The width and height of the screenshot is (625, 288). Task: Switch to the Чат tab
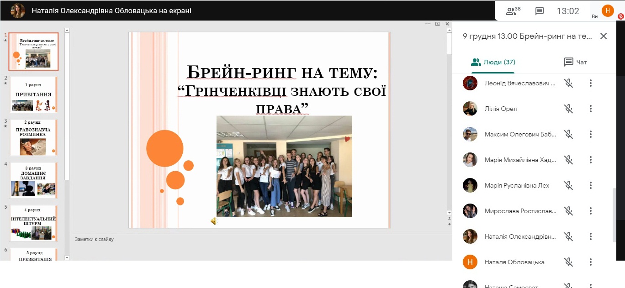[x=576, y=62]
